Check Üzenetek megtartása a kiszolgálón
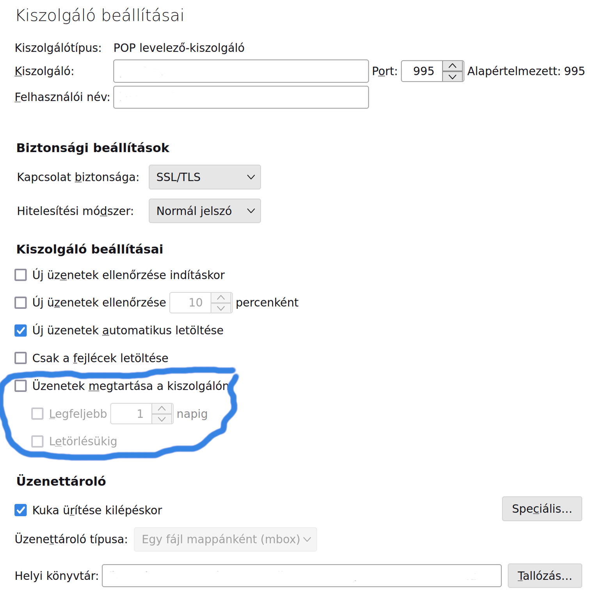 [x=21, y=386]
